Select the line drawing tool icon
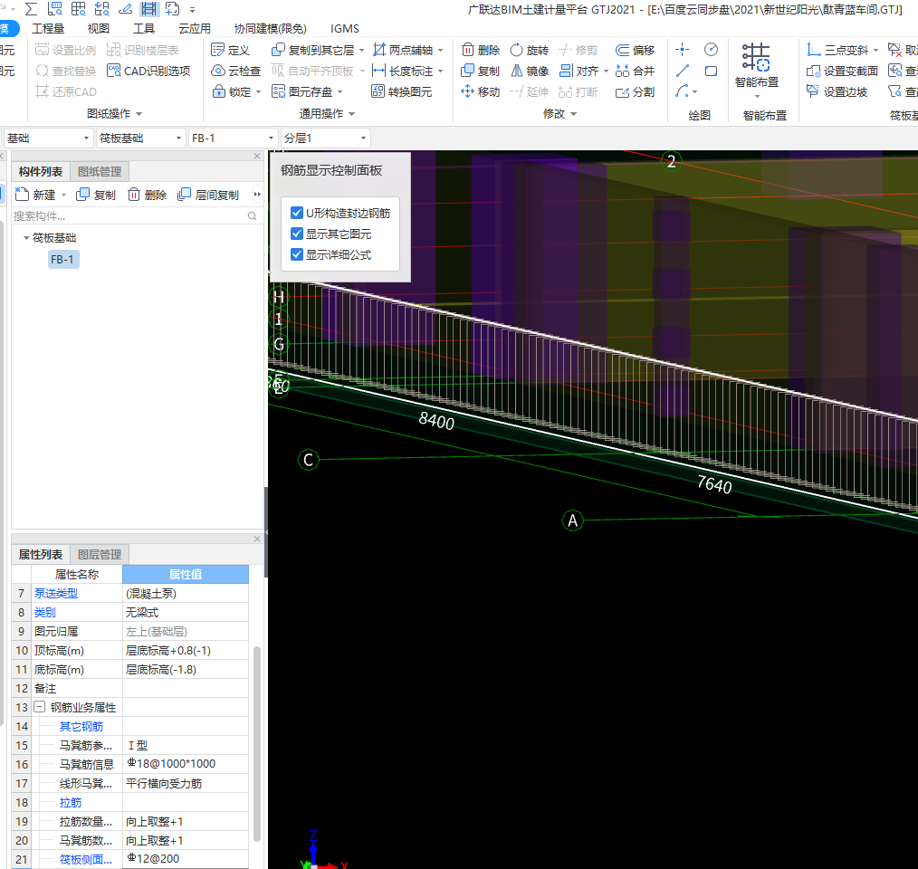Viewport: 918px width, 869px height. coord(682,71)
